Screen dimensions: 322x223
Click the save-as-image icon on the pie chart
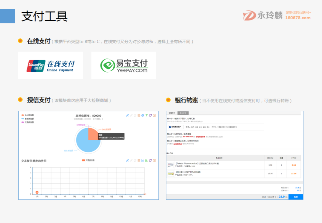pos(155,115)
